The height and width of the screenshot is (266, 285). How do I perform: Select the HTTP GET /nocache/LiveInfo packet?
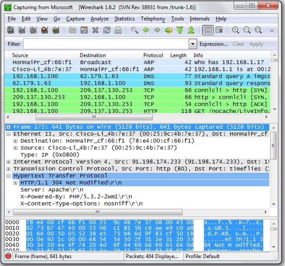[137, 111]
